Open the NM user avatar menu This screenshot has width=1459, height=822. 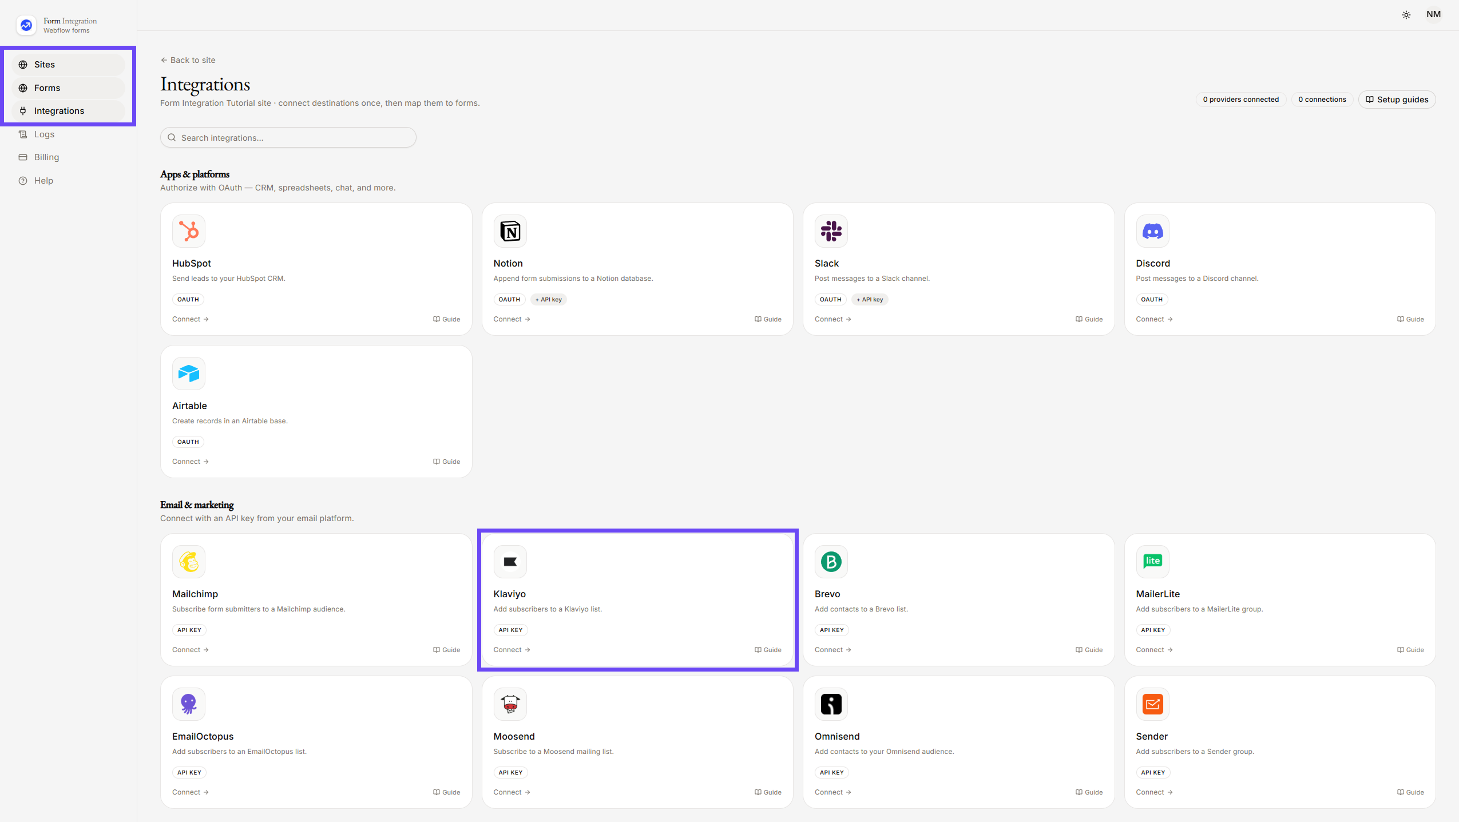[1433, 14]
